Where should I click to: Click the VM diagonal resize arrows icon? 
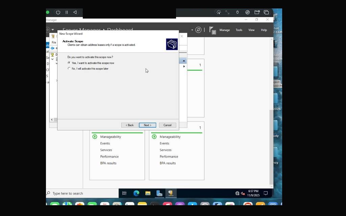(227, 12)
